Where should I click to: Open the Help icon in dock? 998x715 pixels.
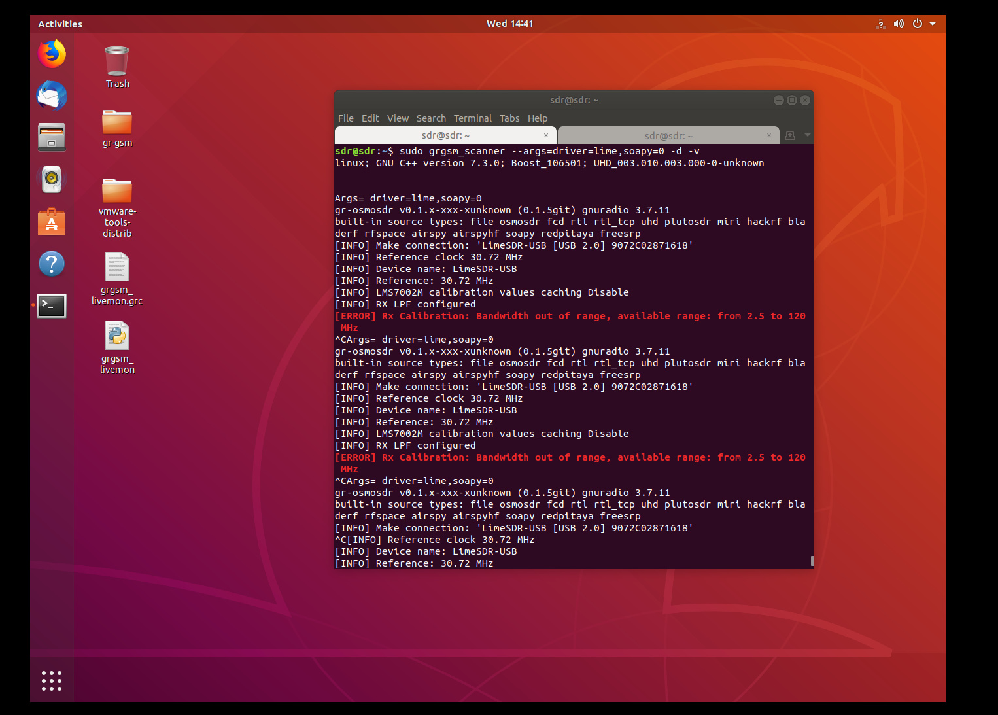pos(52,264)
